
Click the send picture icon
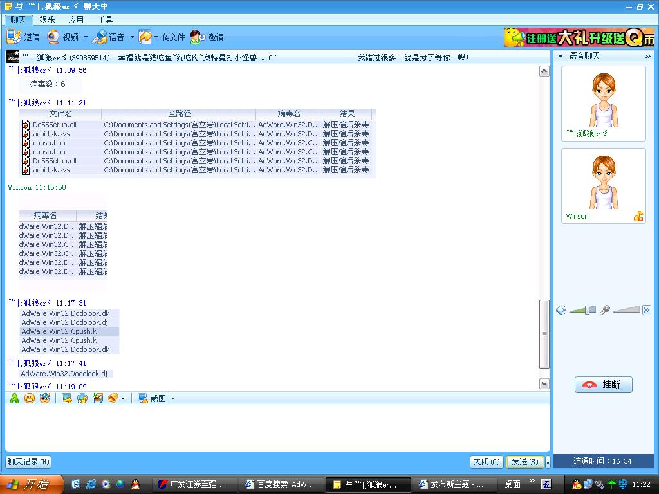(66, 398)
